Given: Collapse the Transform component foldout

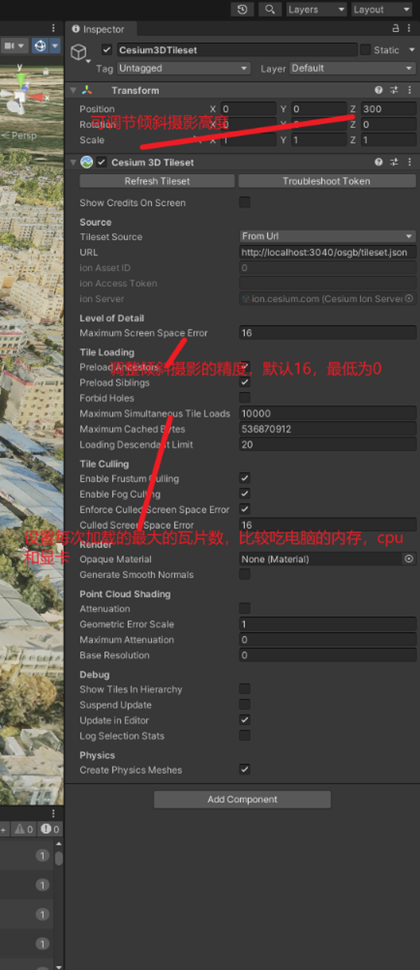Looking at the screenshot, I should tap(72, 90).
